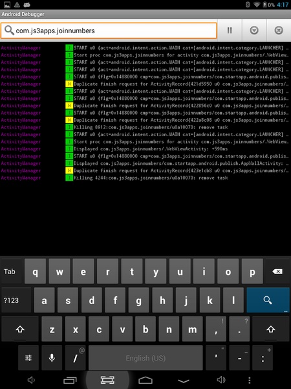This screenshot has height=389, width=291.
Task: Click the search field containing com.js3apps.joinnumbers
Action: pos(109,30)
